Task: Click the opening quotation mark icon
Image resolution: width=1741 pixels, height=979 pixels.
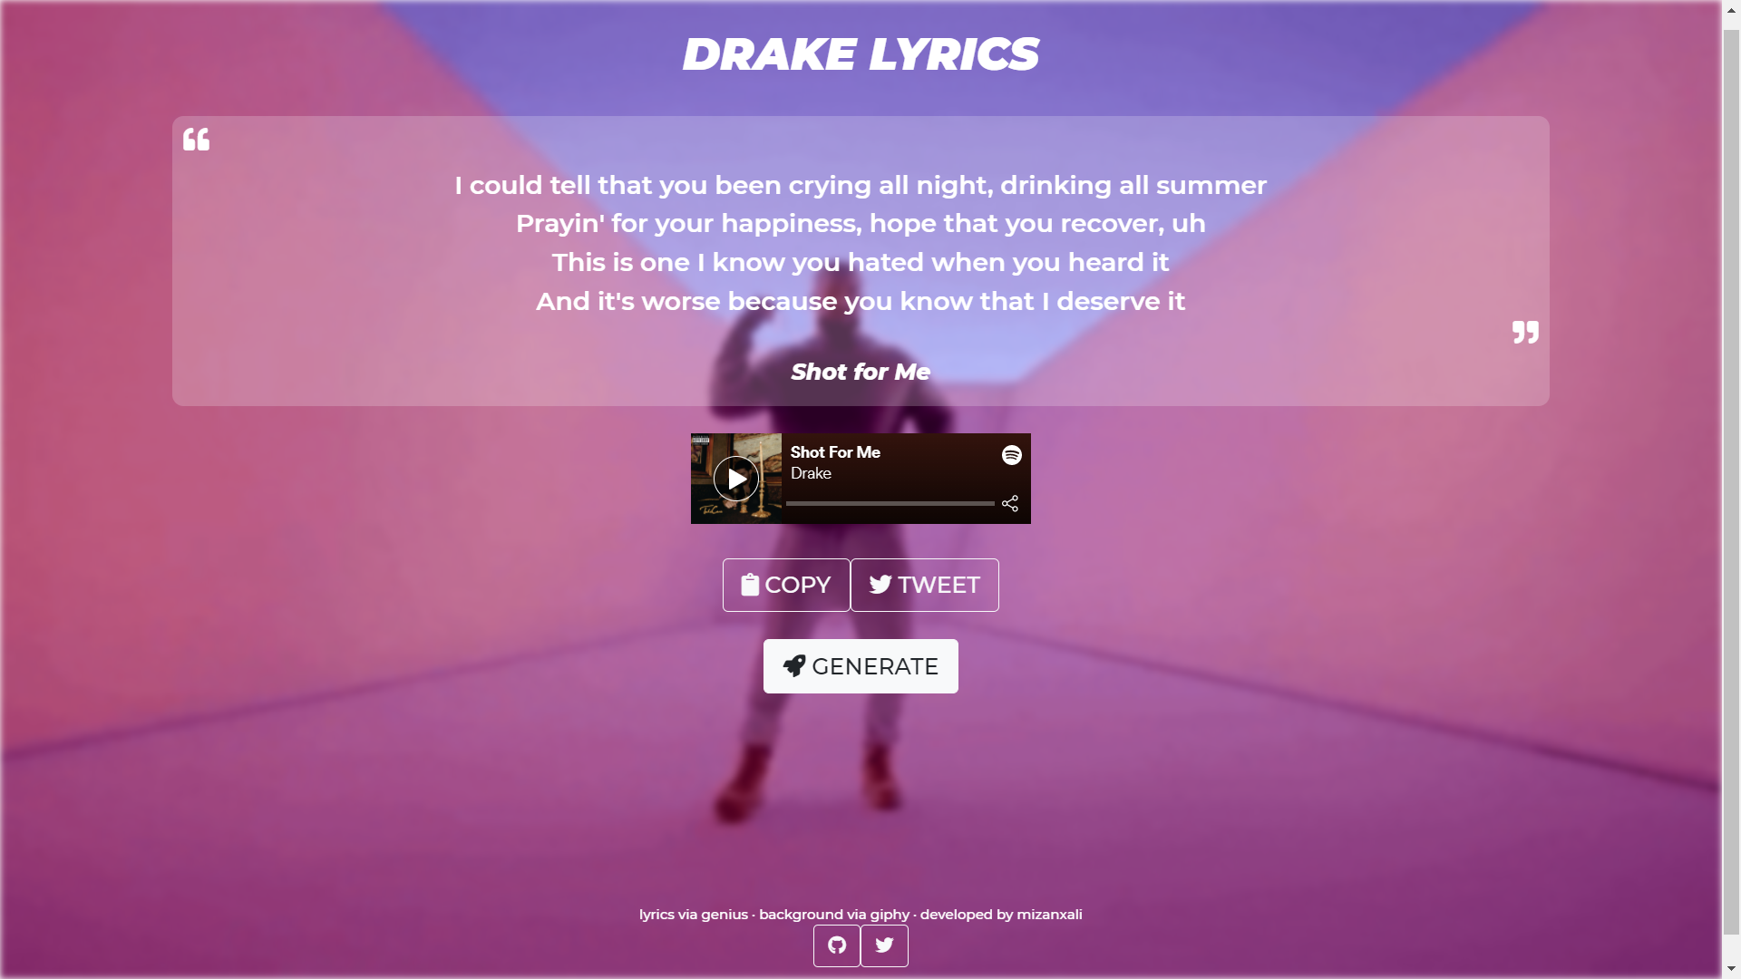Action: click(196, 140)
